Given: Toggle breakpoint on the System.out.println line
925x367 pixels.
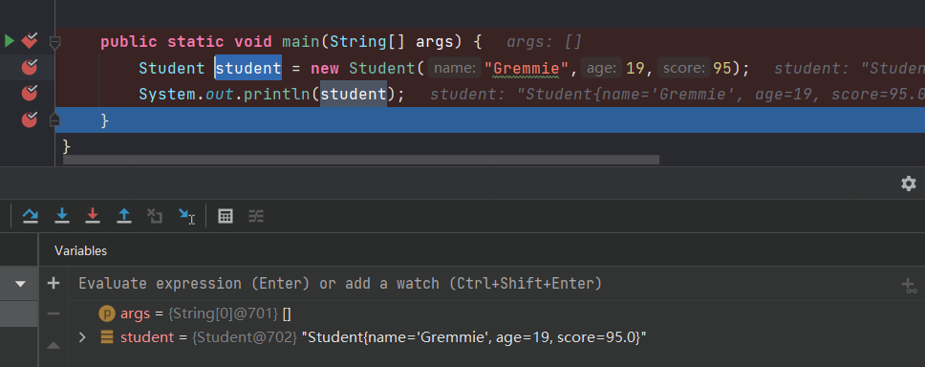Looking at the screenshot, I should pyautogui.click(x=29, y=94).
